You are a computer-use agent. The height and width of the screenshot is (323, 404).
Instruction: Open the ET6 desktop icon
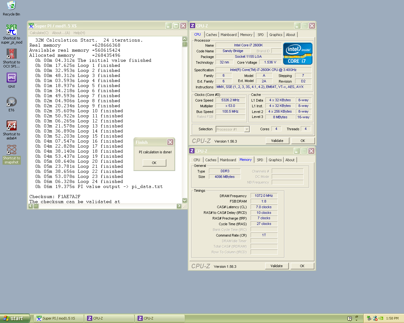11,102
